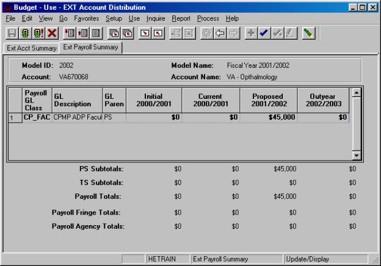Open the Process menu
Viewport: 381px width, 266px height.
point(208,18)
